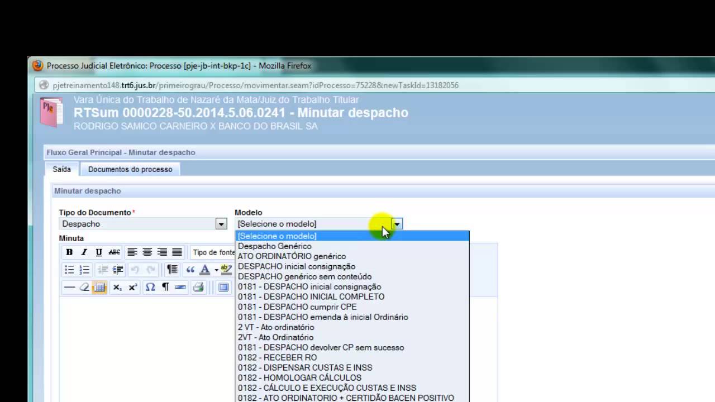This screenshot has width=715, height=402.
Task: Pick '0182 - ATO ORDINATORIO + CERTIDÃO BACEN POSITIVO'
Action: coord(352,398)
